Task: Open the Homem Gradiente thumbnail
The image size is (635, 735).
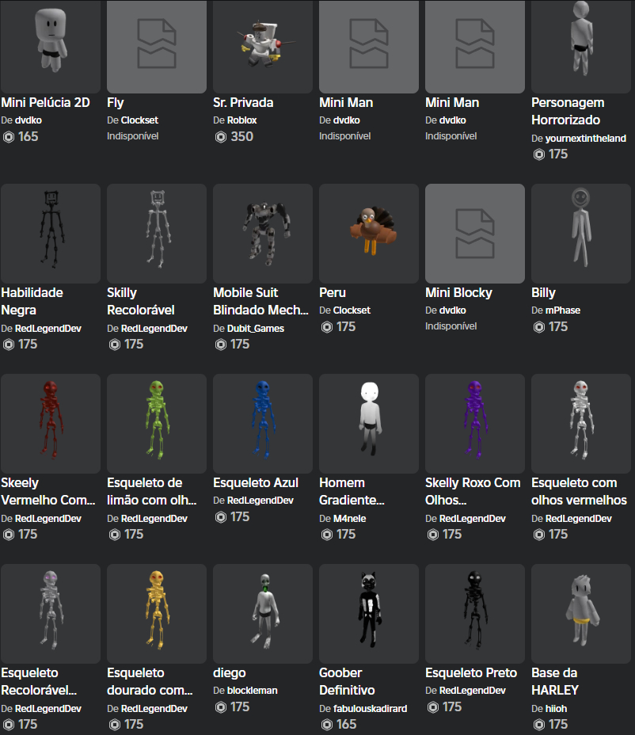Action: (369, 423)
